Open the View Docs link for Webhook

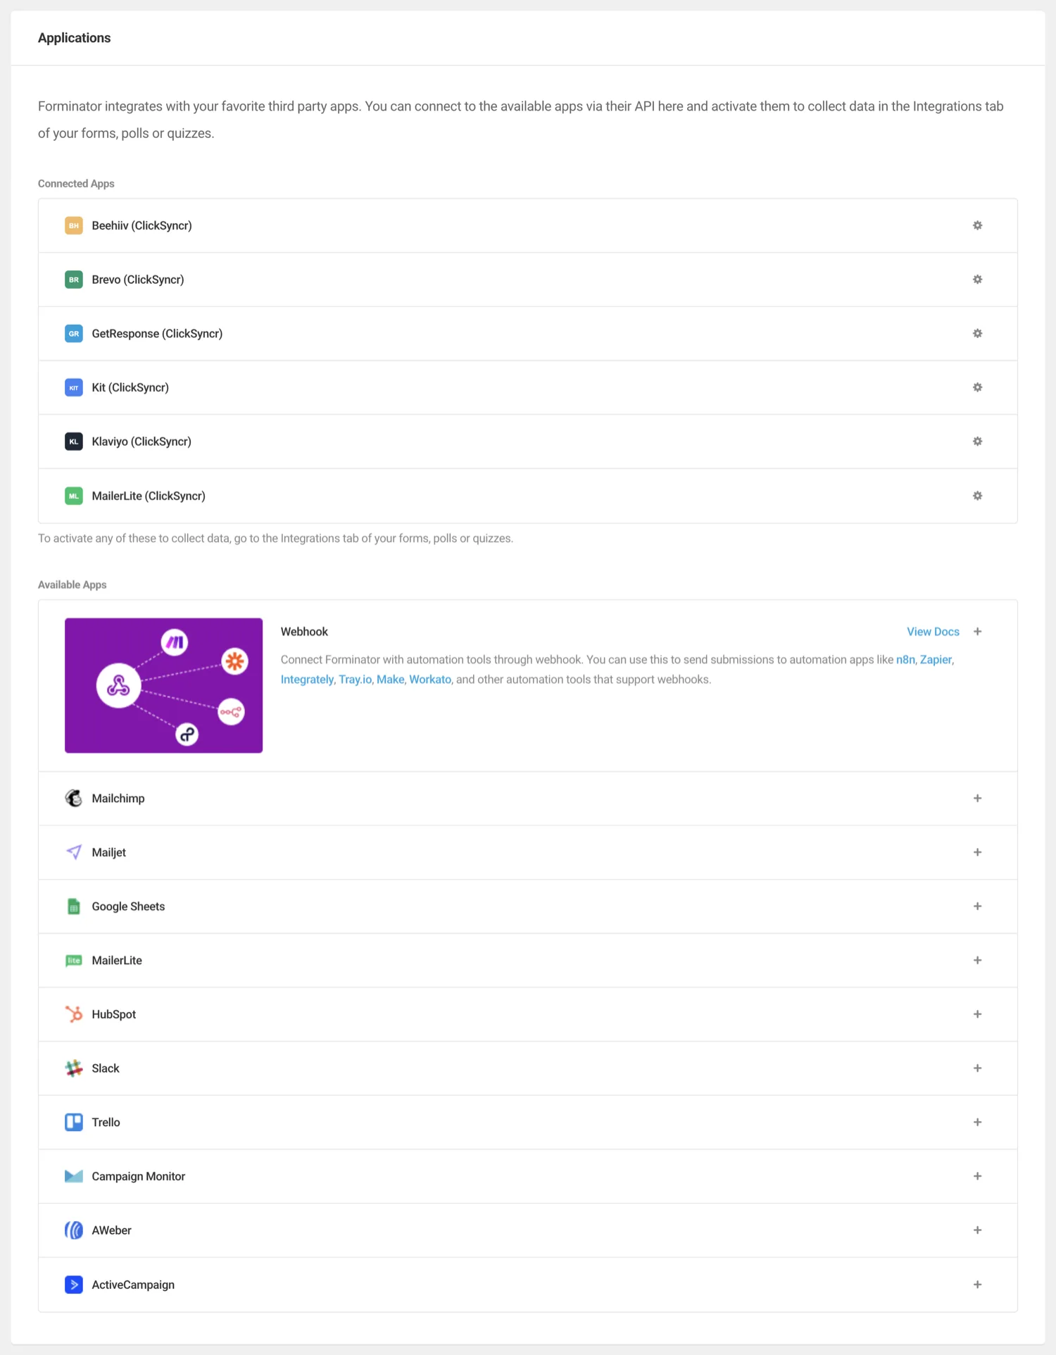933,632
